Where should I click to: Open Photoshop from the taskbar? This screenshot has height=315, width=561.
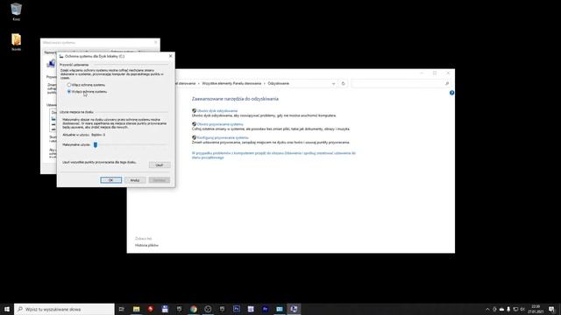237,309
